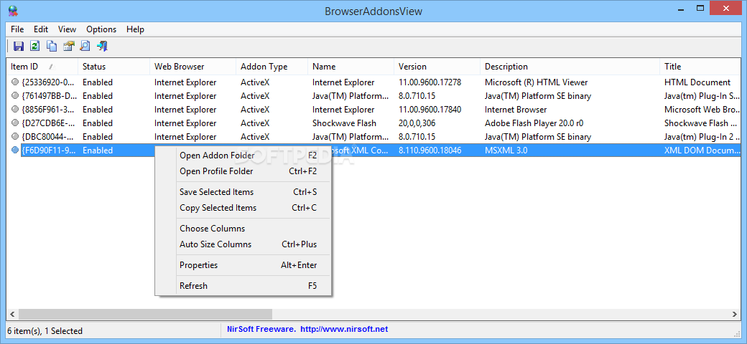Click the Internet Browser description cell
Viewport: 747px width, 344px height.
[x=516, y=110]
